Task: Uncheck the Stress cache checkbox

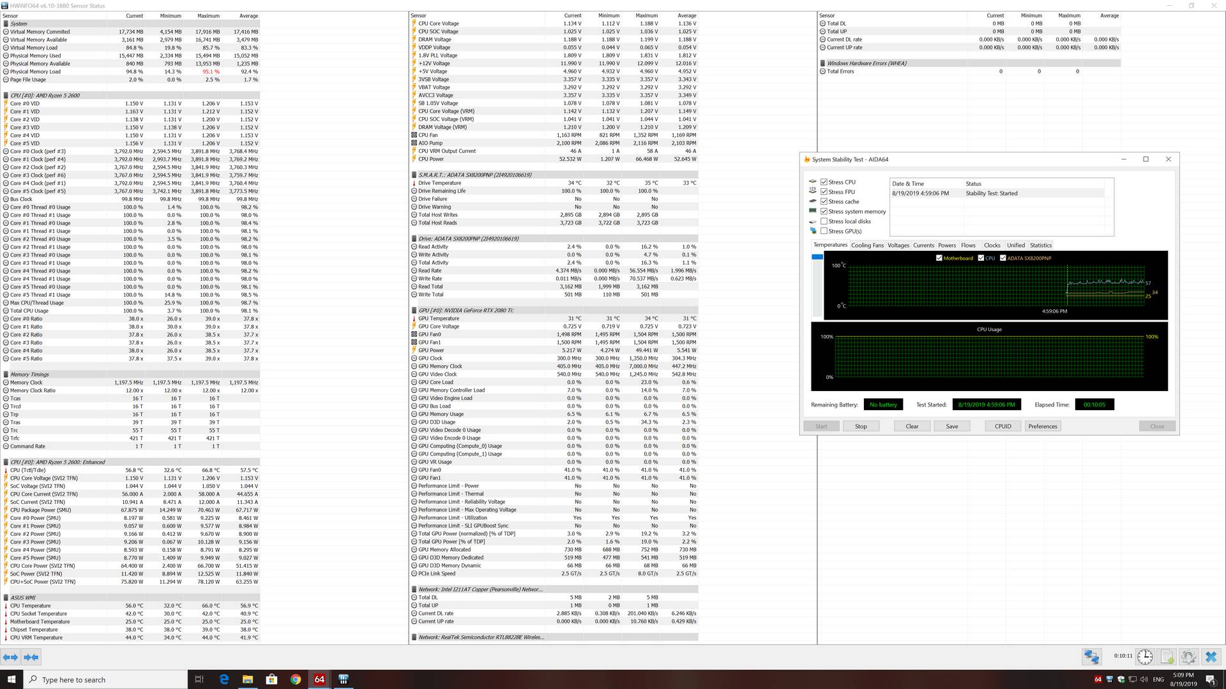Action: point(824,202)
